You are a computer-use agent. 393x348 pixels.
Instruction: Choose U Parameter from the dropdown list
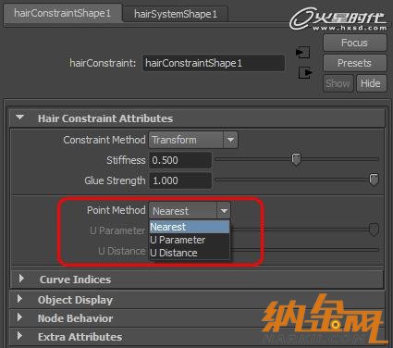tap(190, 240)
